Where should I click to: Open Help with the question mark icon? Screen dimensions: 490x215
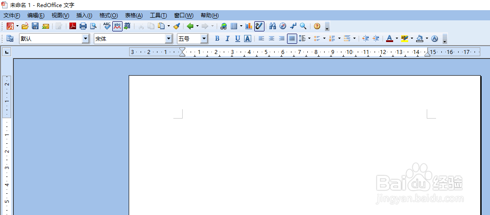pos(317,26)
